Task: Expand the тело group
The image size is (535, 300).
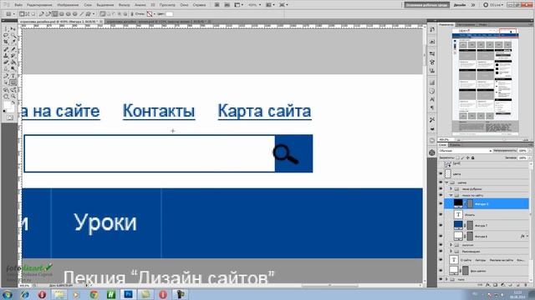Action: (x=446, y=279)
